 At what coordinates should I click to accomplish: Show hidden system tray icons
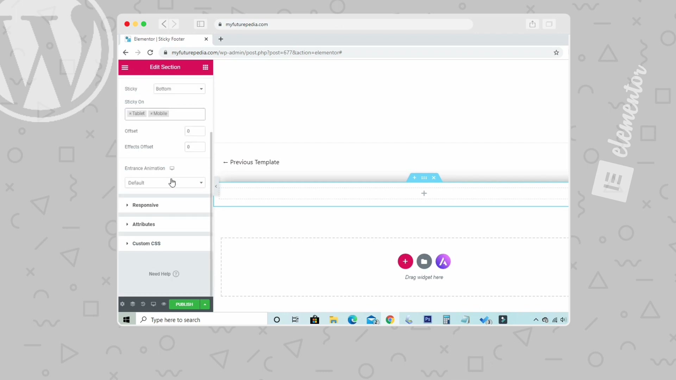[536, 319]
